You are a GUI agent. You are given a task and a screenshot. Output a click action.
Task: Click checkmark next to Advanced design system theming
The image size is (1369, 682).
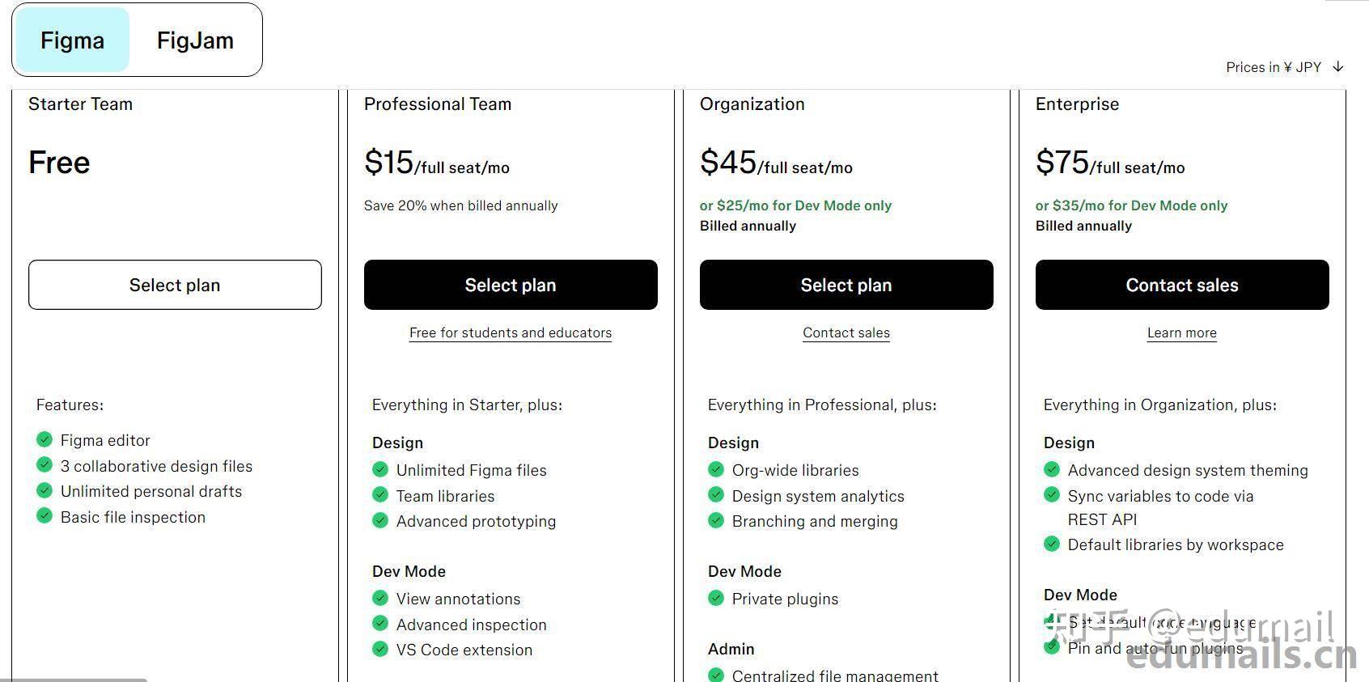tap(1052, 469)
